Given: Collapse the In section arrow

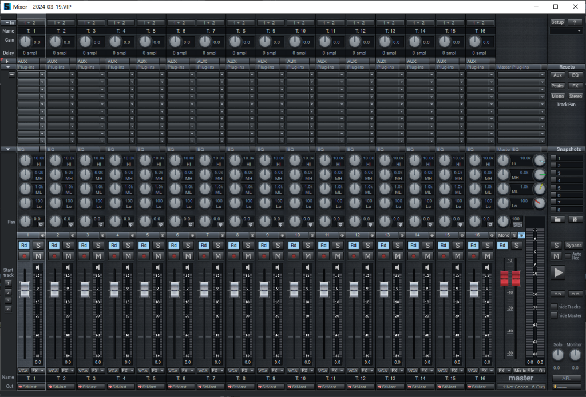Looking at the screenshot, I should (x=7, y=23).
